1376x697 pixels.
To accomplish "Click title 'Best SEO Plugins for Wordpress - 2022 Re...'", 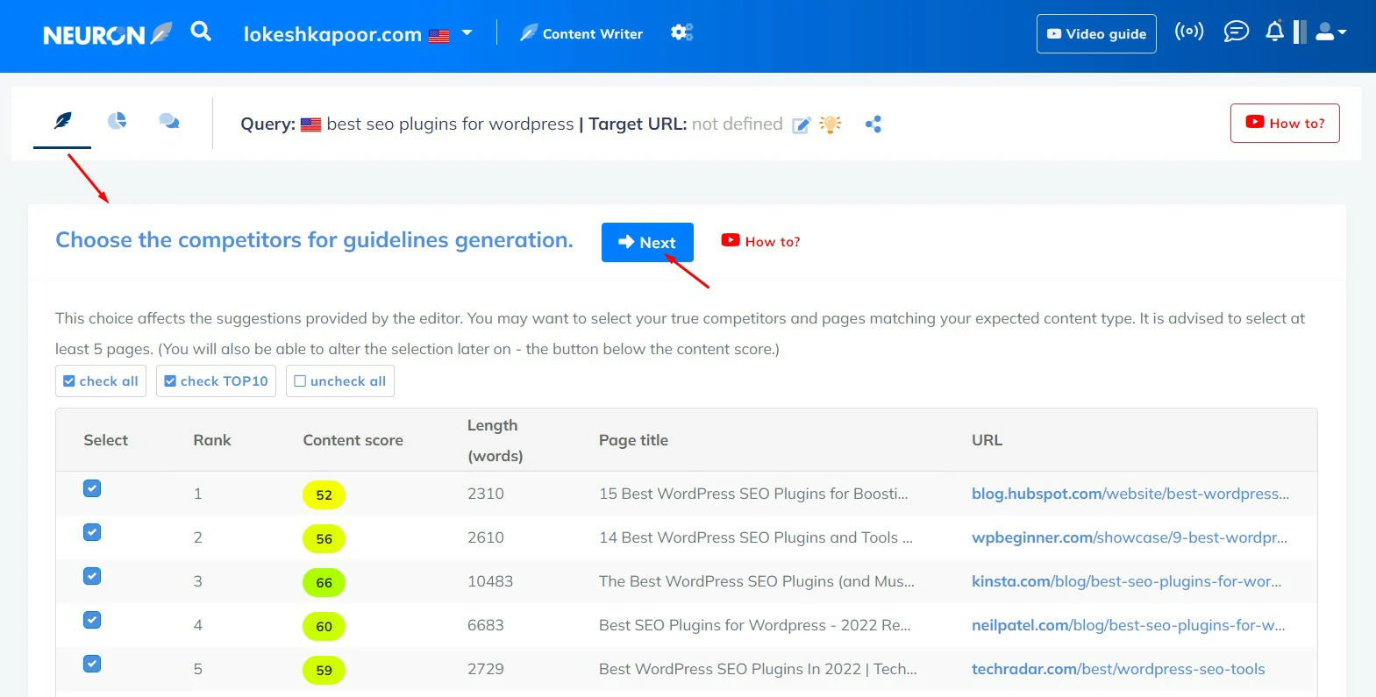I will [x=755, y=625].
